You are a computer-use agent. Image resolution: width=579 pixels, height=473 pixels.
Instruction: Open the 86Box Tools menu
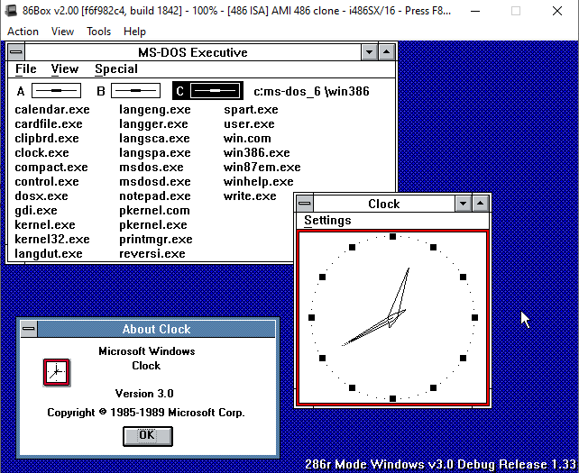(98, 32)
